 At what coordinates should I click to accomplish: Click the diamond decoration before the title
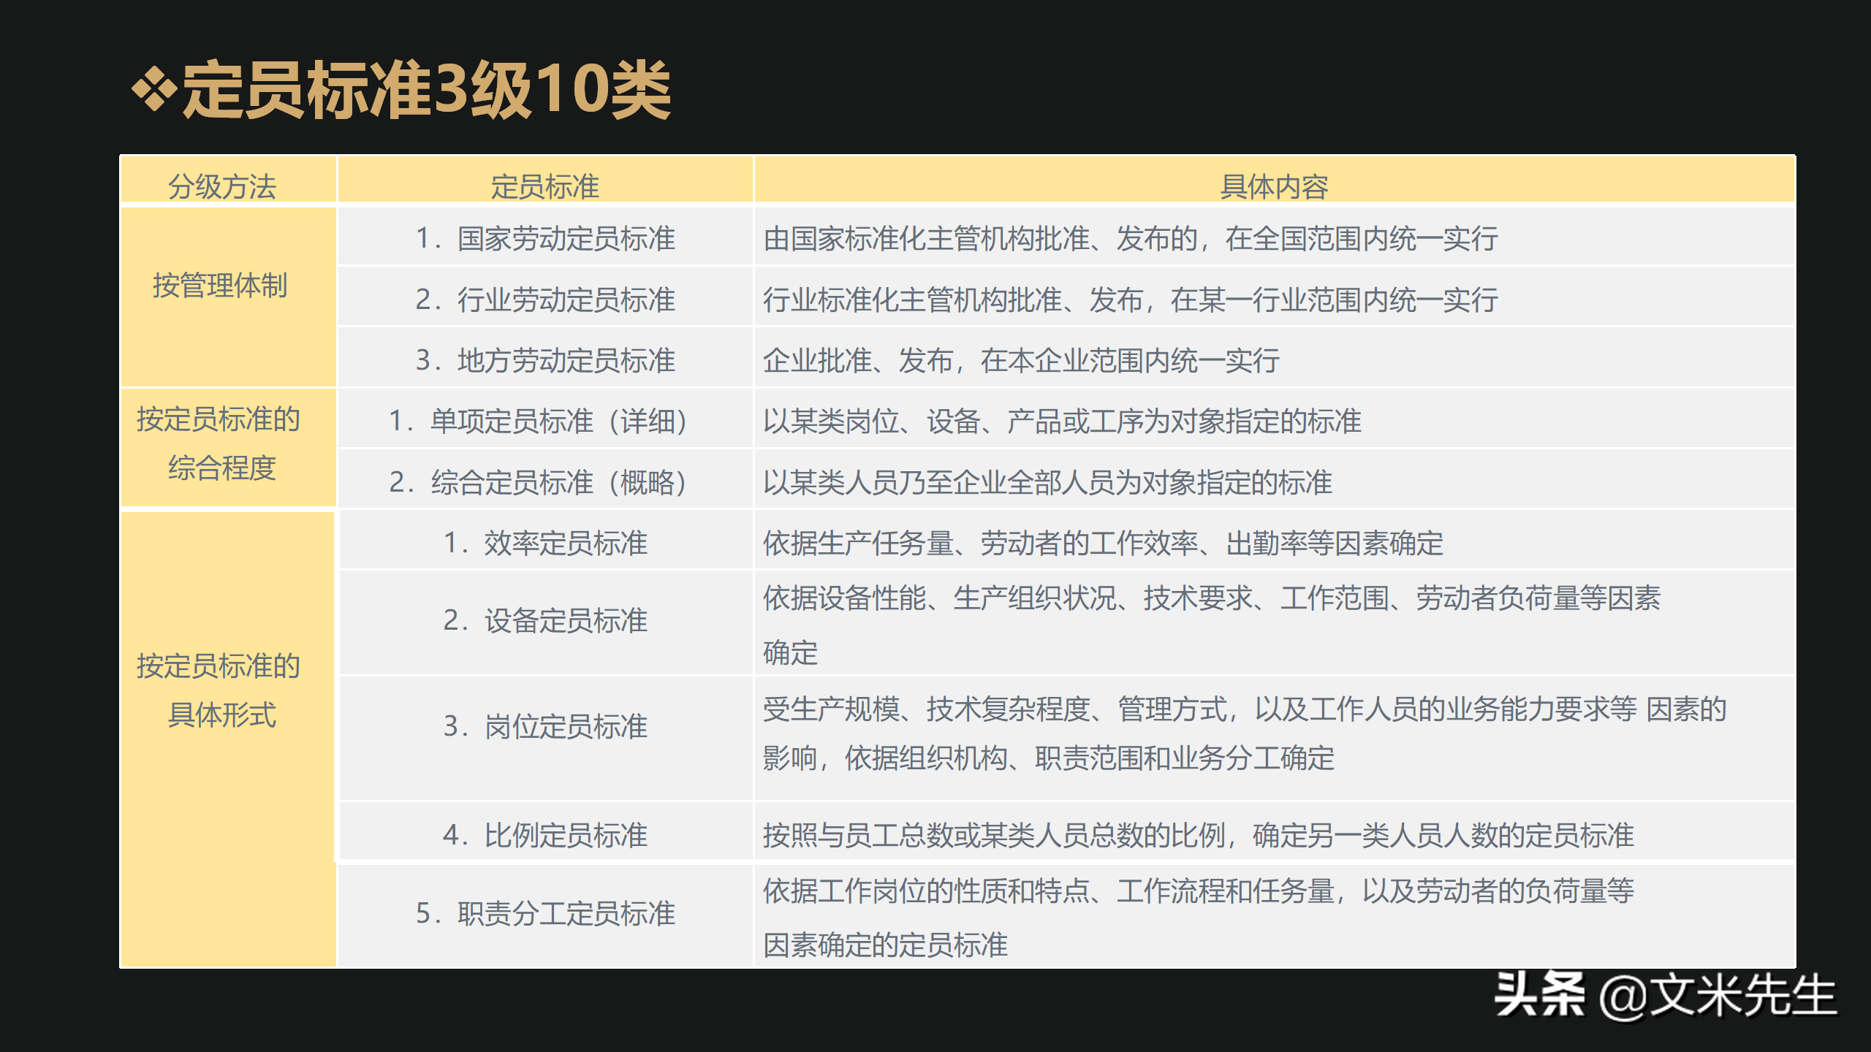pyautogui.click(x=156, y=88)
